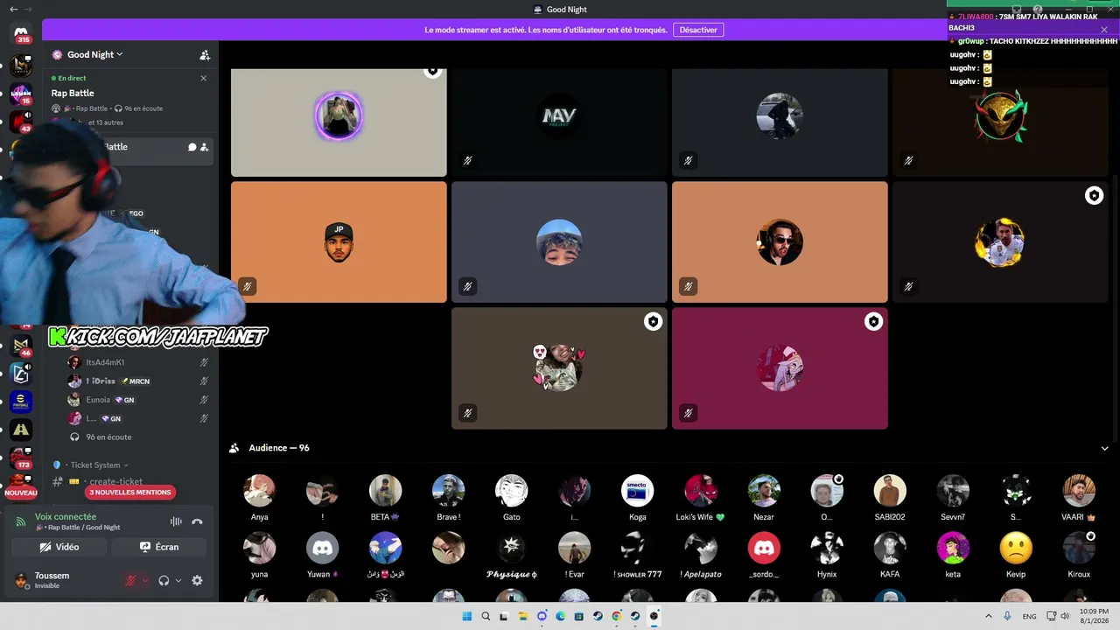Image resolution: width=1120 pixels, height=630 pixels.
Task: Click the noise suppression waveform icon
Action: [x=176, y=521]
